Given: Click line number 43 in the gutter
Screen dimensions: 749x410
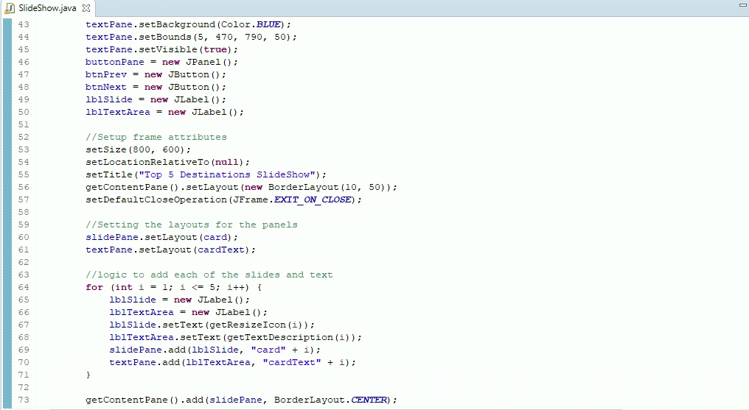Looking at the screenshot, I should coord(24,24).
